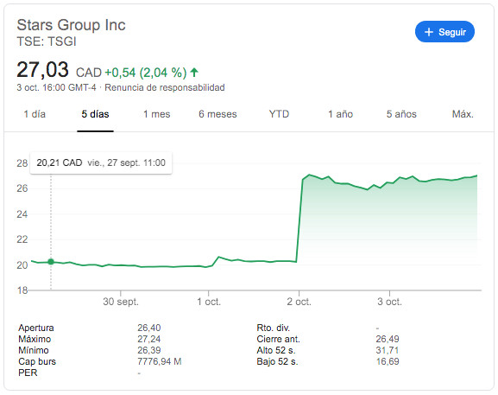Switch to the 1 día tab
This screenshot has height=395, width=498.
pos(35,114)
